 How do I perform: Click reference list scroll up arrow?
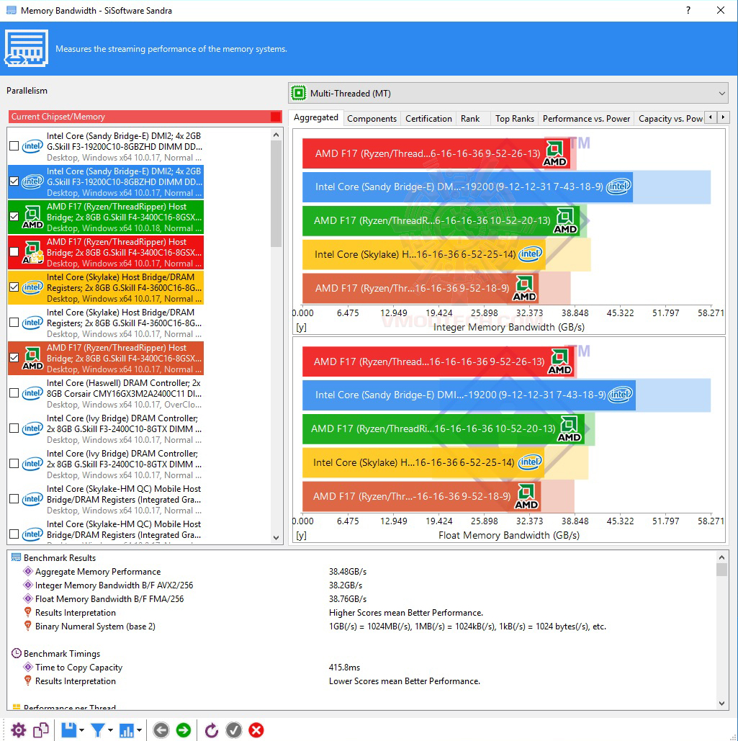point(276,135)
